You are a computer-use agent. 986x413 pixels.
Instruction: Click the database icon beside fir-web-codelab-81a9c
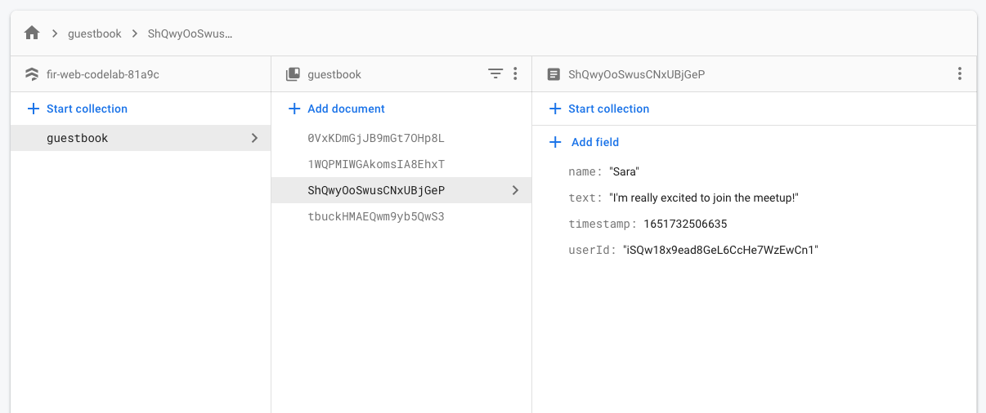(32, 74)
